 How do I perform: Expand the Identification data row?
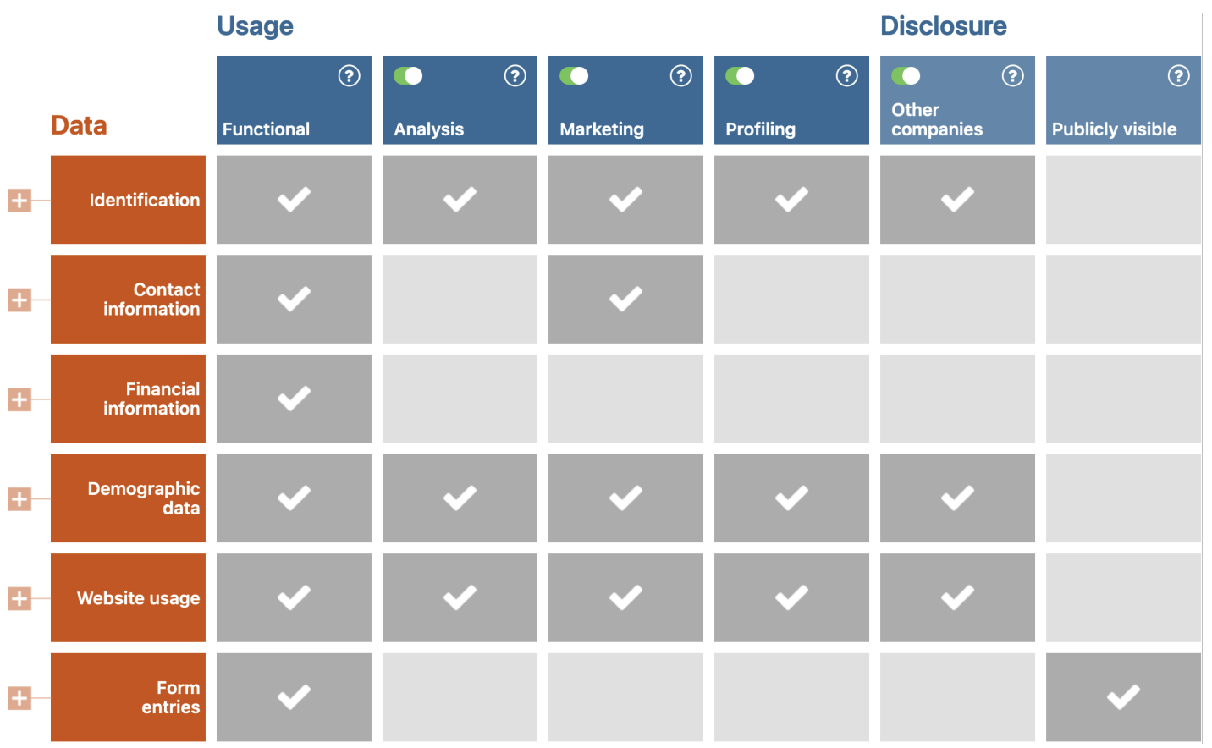pos(19,201)
